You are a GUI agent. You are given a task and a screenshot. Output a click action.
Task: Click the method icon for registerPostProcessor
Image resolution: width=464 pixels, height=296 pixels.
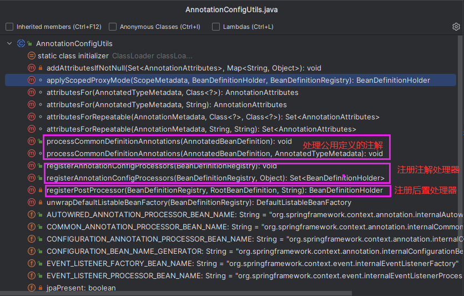32,190
